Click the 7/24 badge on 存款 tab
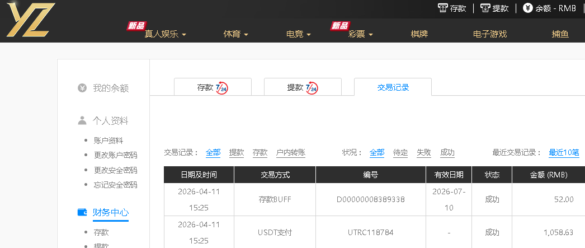The image size is (585, 248). (222, 88)
